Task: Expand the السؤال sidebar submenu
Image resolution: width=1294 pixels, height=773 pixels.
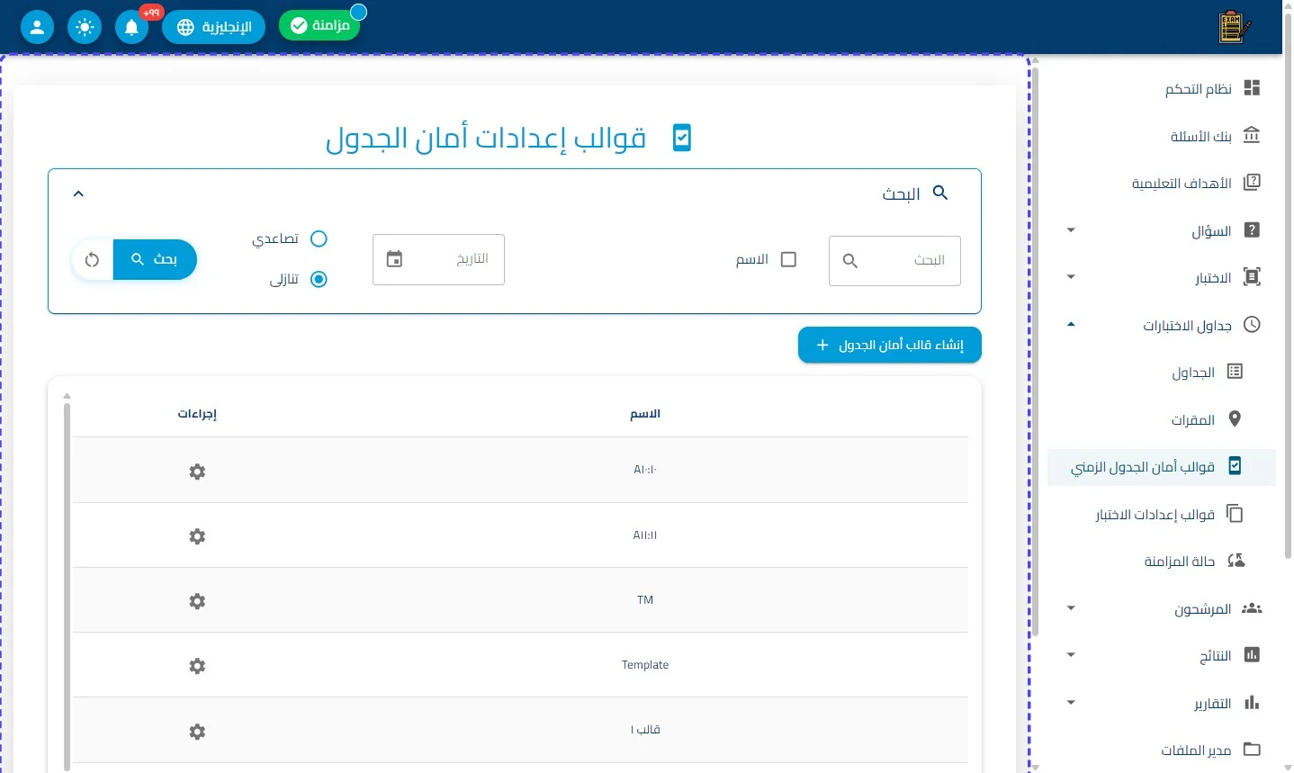Action: click(1071, 230)
